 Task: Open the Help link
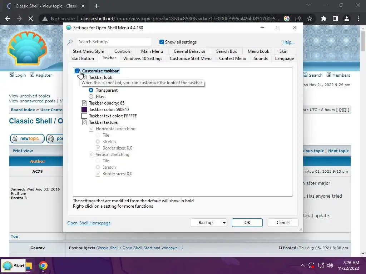288,42
